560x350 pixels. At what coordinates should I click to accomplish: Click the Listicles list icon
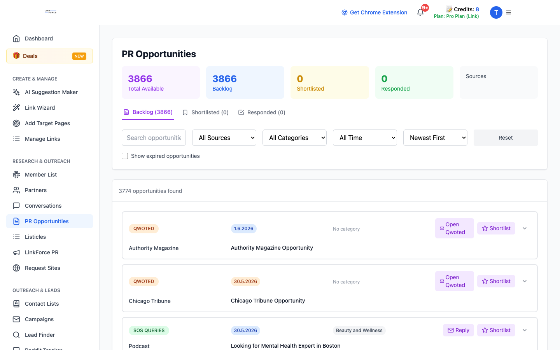pyautogui.click(x=16, y=237)
